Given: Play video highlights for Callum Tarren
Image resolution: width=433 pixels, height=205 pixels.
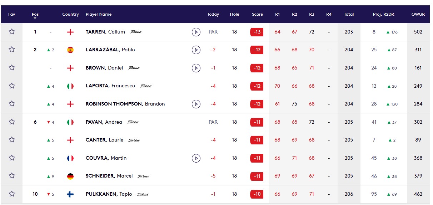Looking at the screenshot, I should tap(196, 32).
